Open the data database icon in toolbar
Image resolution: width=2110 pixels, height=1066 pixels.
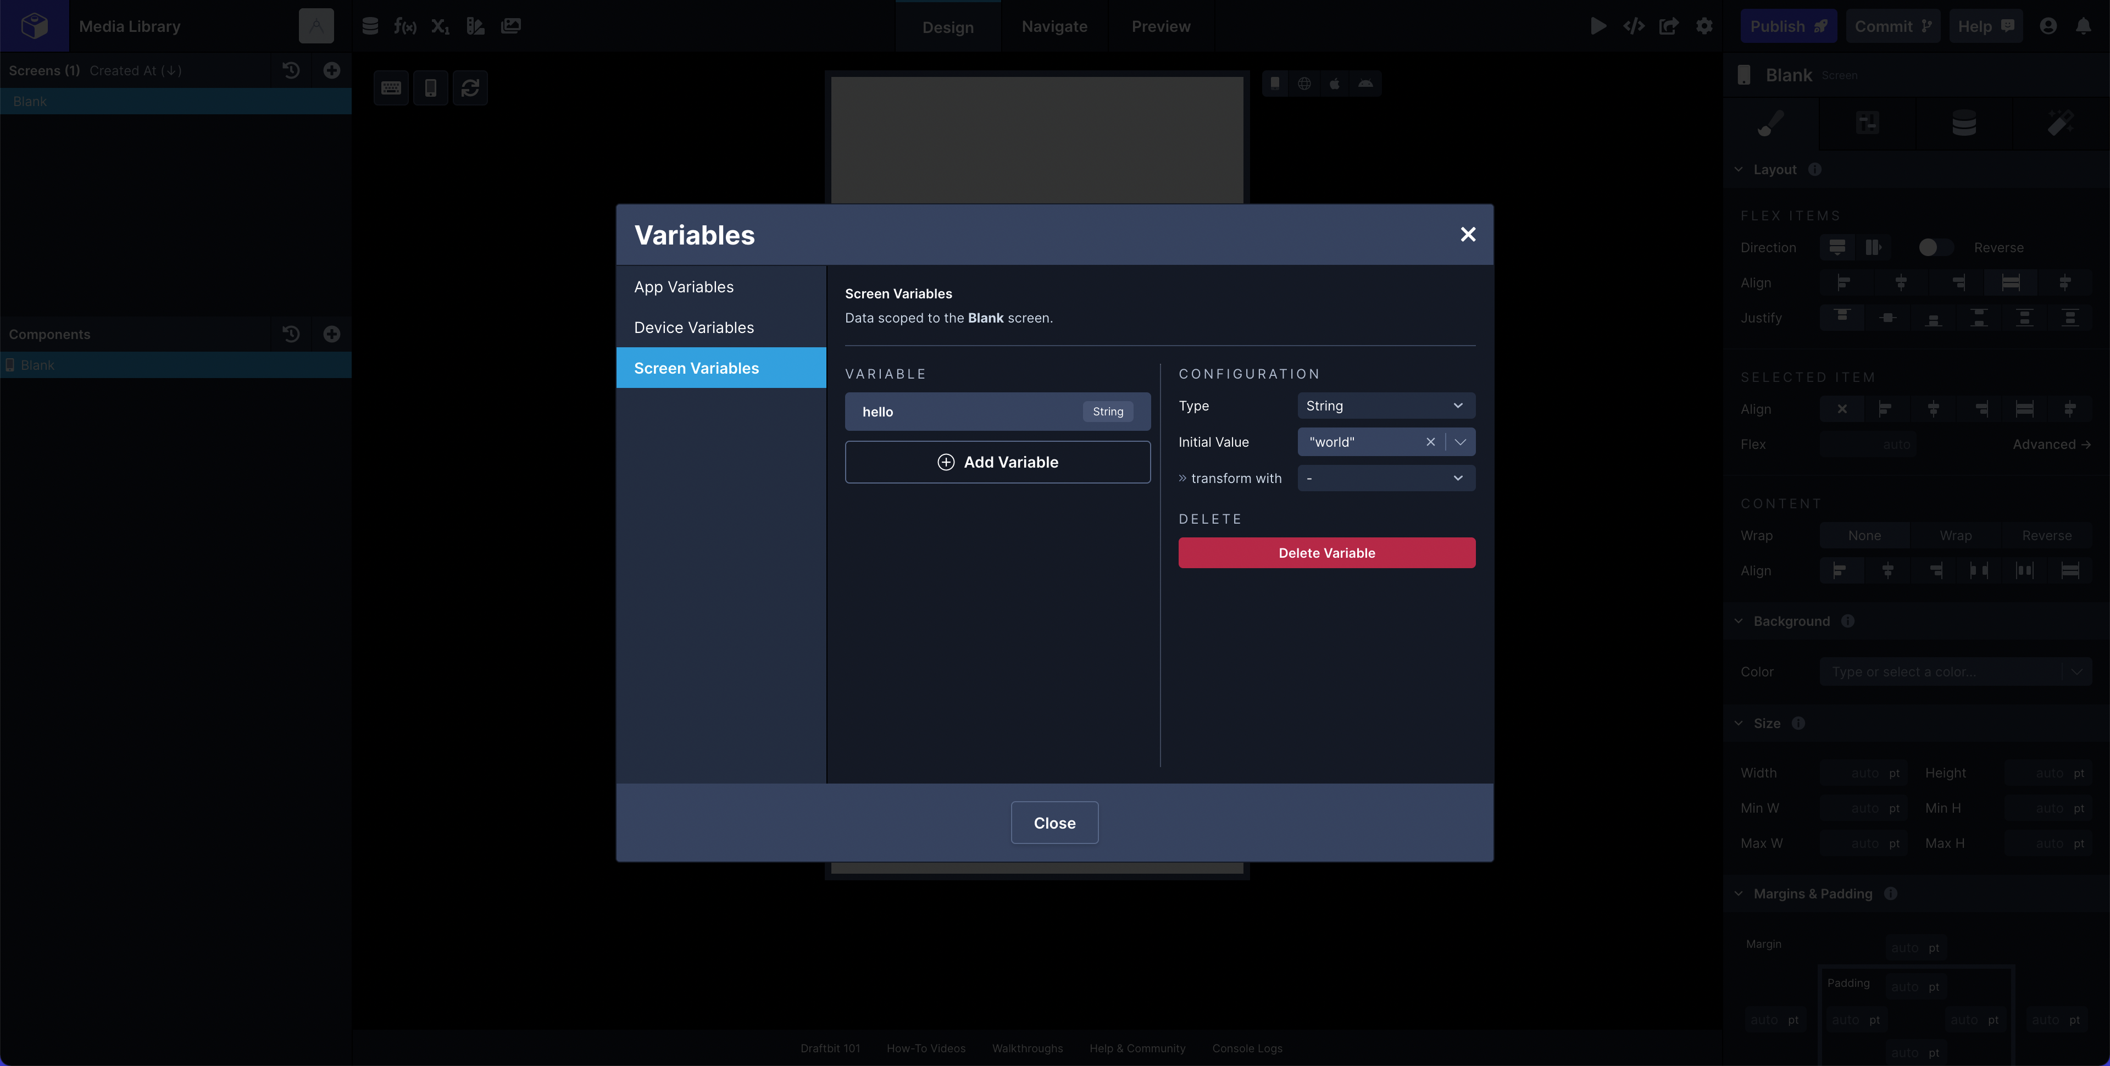click(x=370, y=26)
